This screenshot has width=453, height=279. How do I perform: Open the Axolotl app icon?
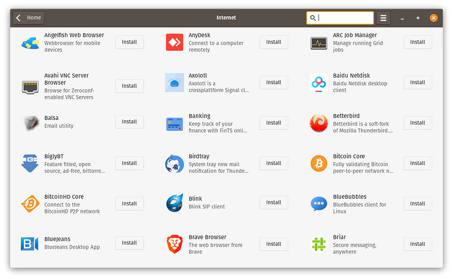point(174,82)
